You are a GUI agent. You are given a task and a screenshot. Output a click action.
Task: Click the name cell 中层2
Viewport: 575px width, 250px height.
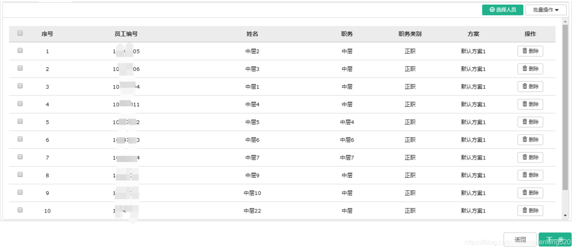[252, 51]
